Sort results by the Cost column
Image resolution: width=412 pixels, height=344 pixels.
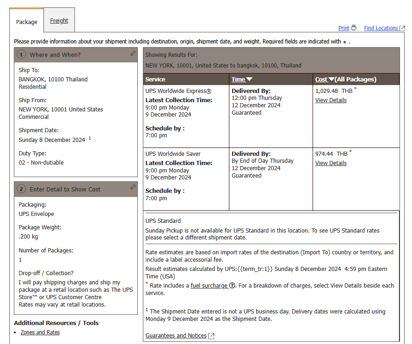325,79
